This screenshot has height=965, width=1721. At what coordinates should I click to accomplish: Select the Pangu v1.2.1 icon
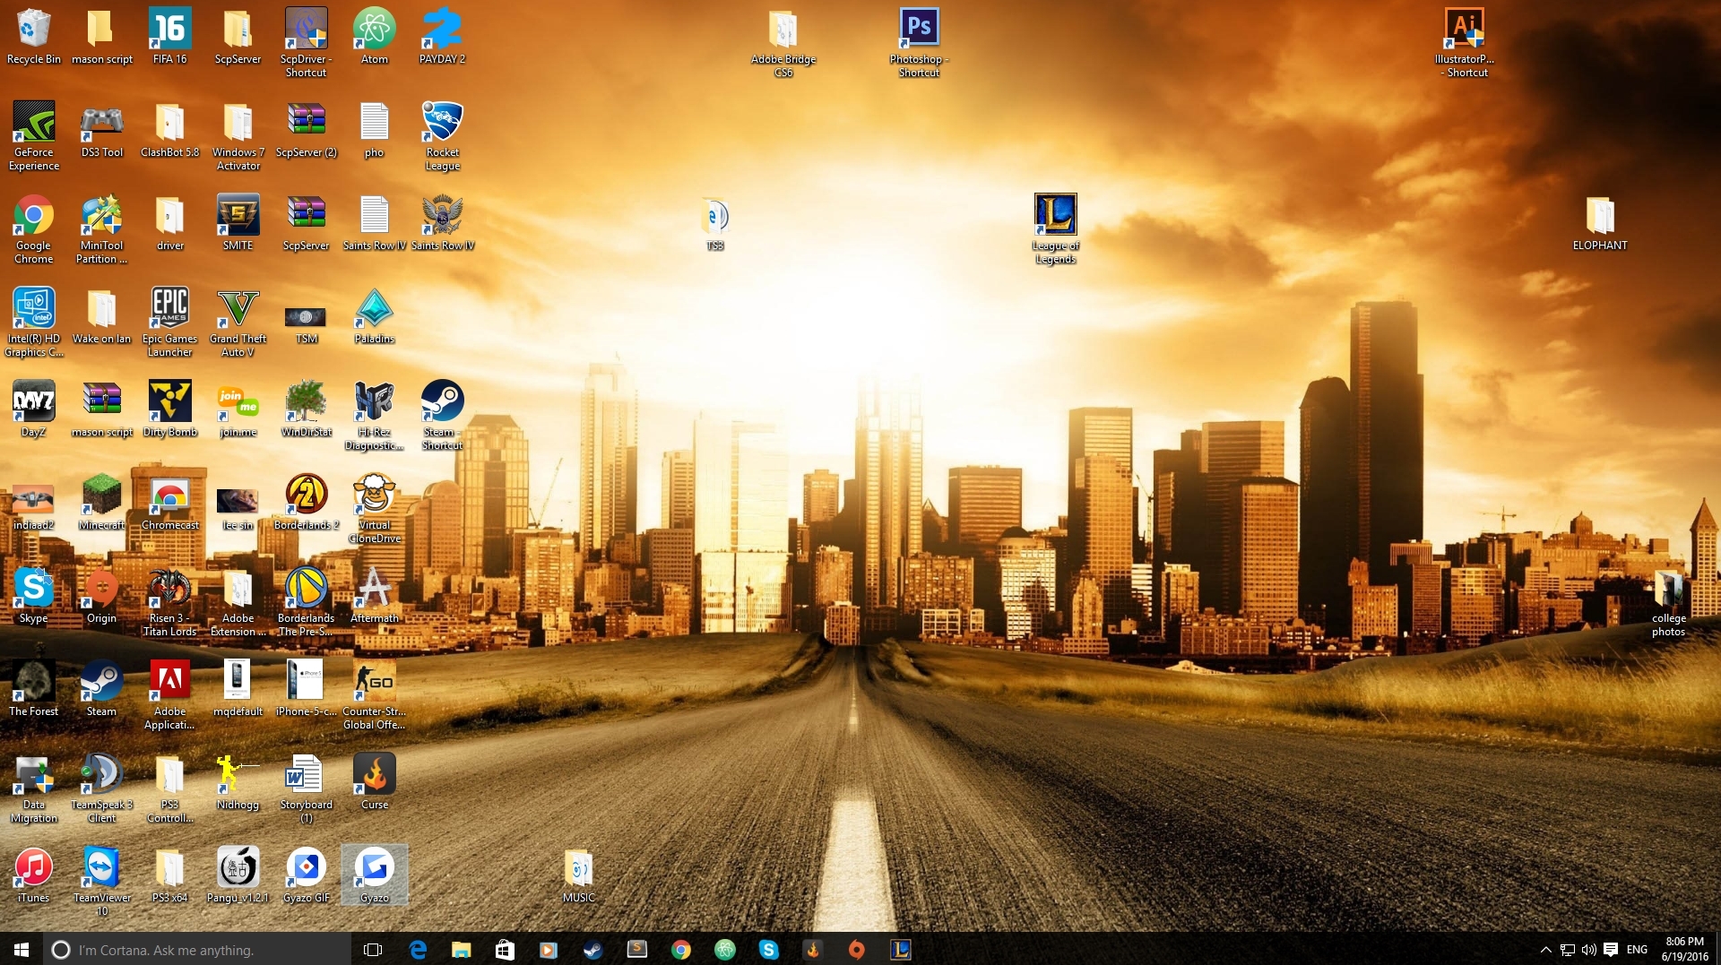238,875
